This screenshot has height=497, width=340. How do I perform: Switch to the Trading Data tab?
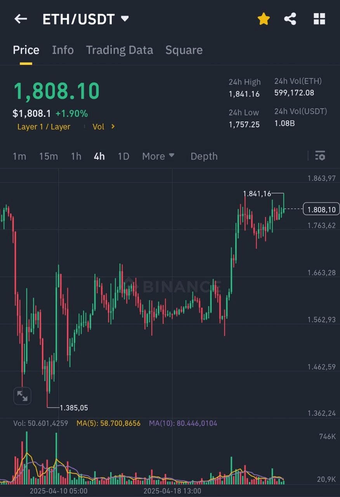pos(119,50)
